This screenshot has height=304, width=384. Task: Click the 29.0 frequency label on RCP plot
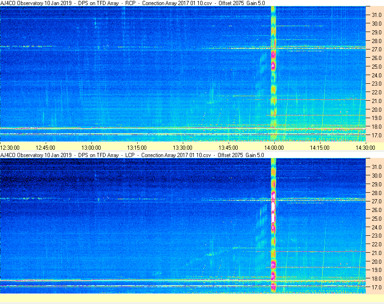click(377, 32)
